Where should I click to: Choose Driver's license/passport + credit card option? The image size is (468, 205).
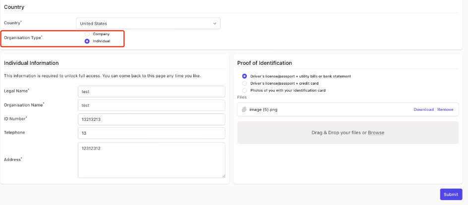pos(244,83)
